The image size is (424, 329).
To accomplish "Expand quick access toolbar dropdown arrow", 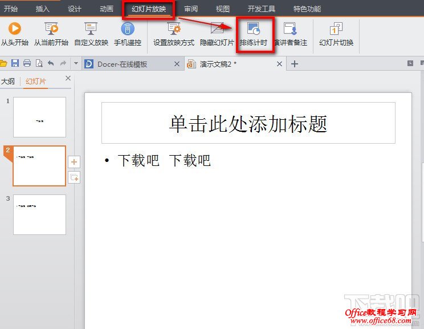I will tap(76, 64).
